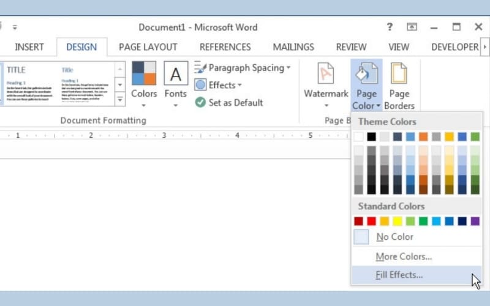The height and width of the screenshot is (306, 490).
Task: Choose dark red standard color
Action: tap(358, 221)
